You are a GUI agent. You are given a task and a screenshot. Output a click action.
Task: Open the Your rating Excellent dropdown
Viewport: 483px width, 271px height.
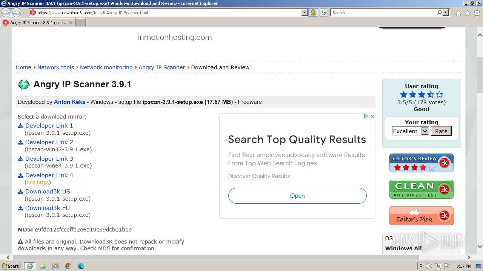(x=410, y=131)
